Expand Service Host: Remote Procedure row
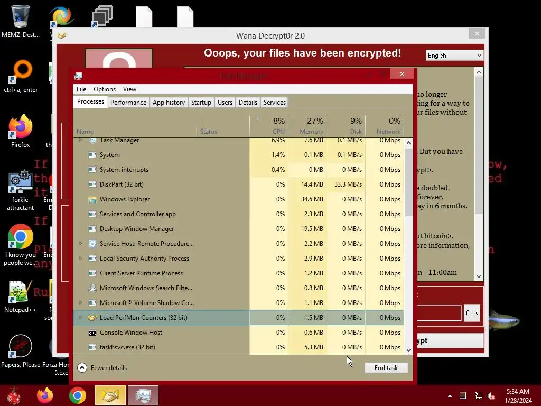 tap(80, 243)
